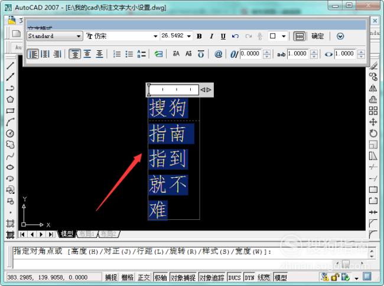Align paragraph text right
The image size is (384, 286).
click(57, 54)
